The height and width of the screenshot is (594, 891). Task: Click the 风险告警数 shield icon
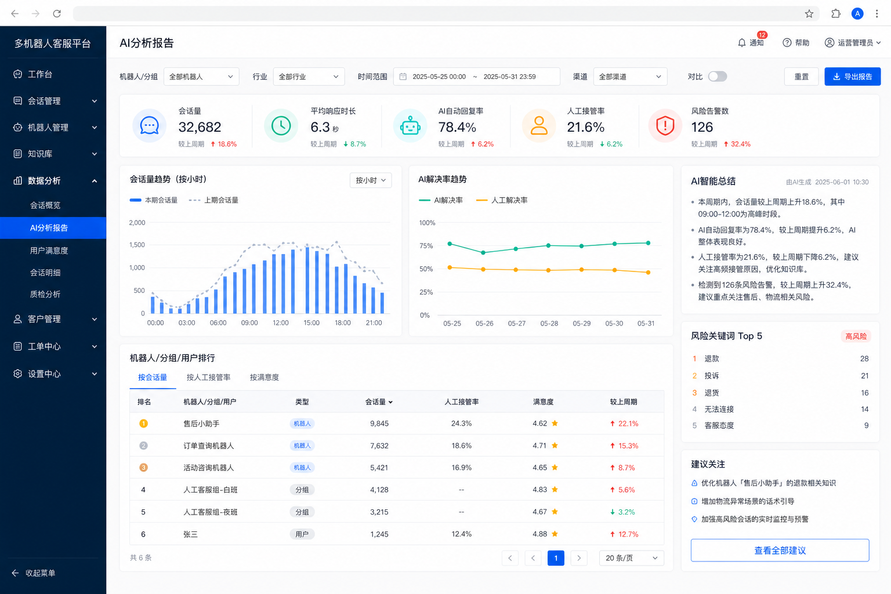[665, 125]
